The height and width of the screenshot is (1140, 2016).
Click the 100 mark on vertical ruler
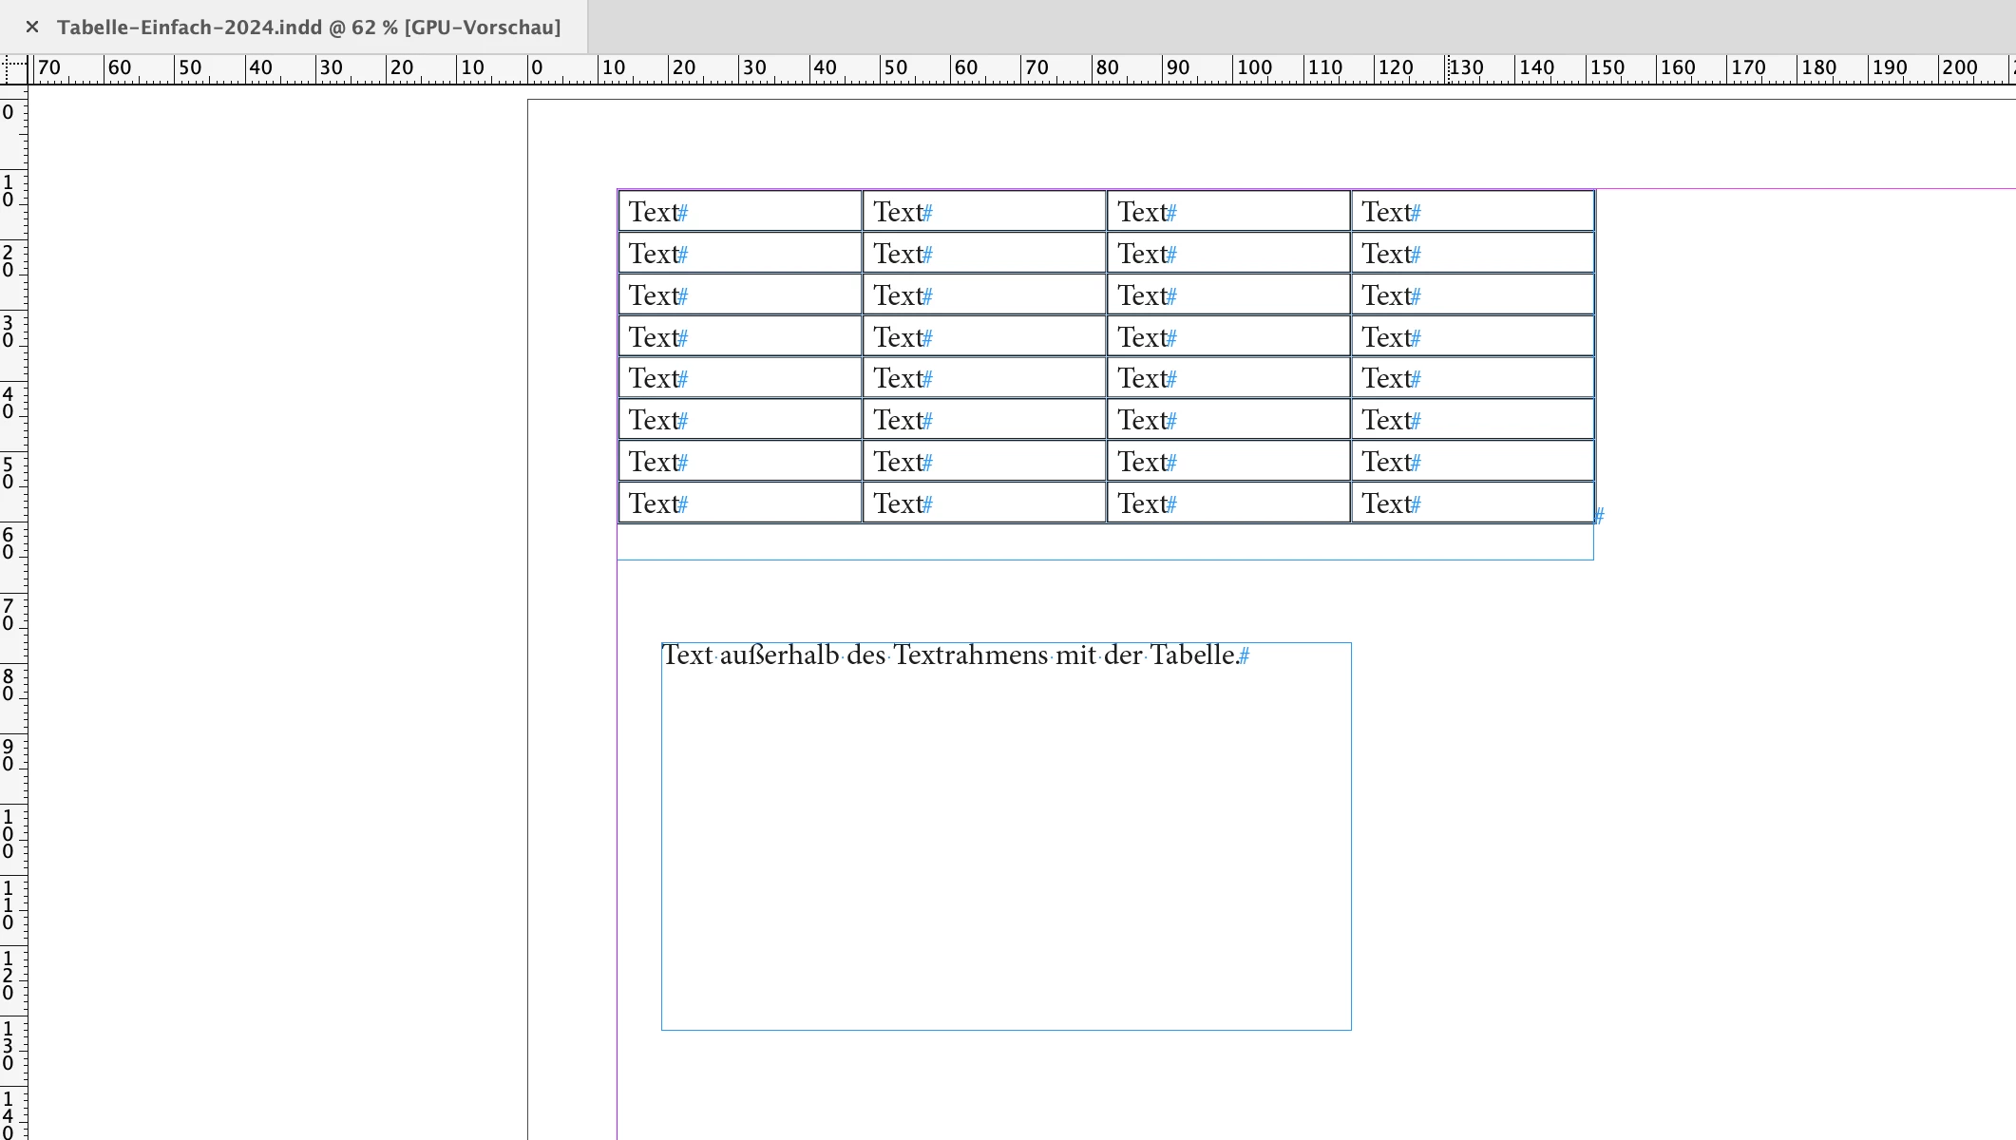(9, 834)
